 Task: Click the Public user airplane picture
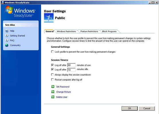49,18
